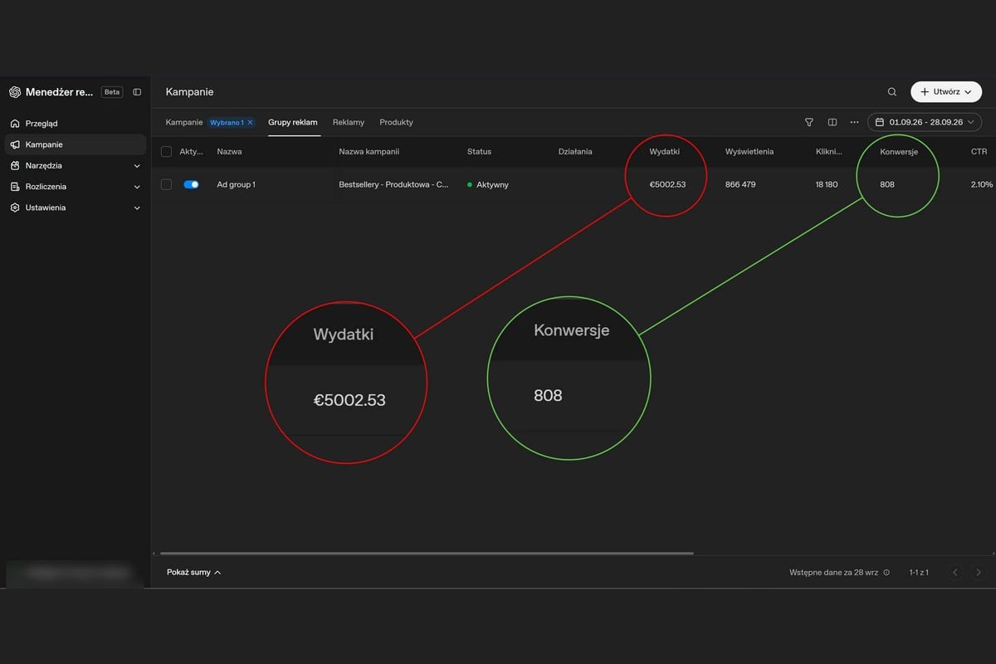Open Kampanie in the sidebar
Image resolution: width=996 pixels, height=664 pixels.
(75, 144)
